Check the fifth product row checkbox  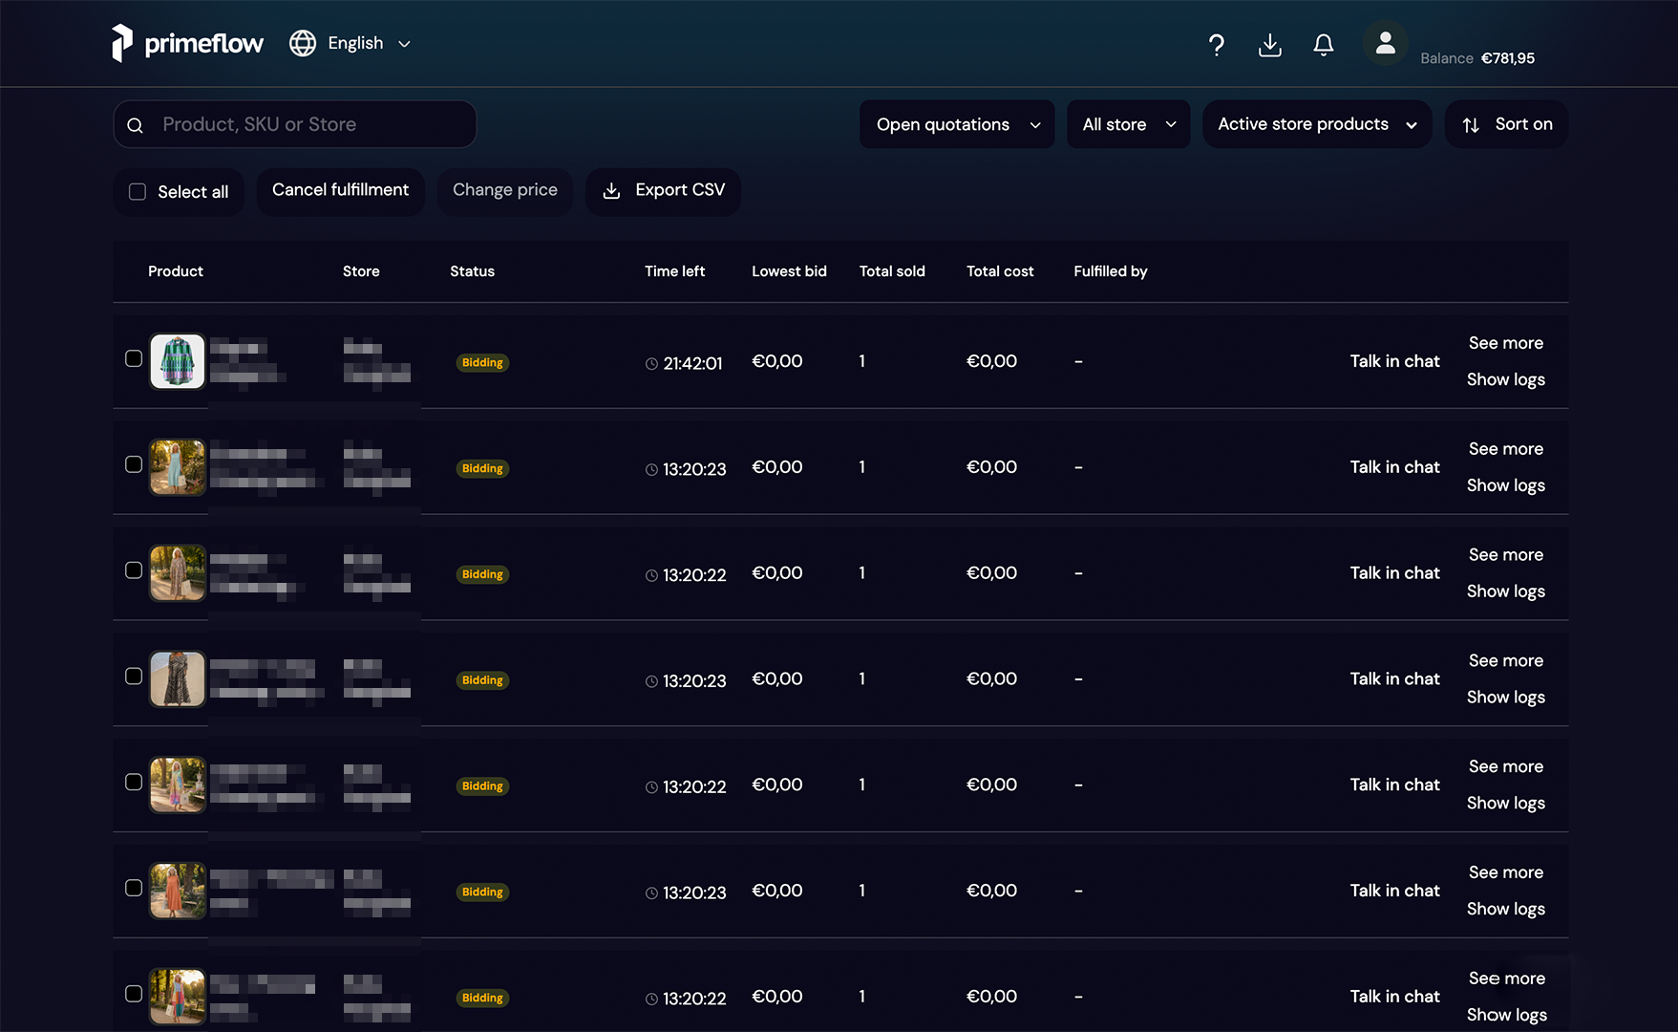(x=134, y=782)
